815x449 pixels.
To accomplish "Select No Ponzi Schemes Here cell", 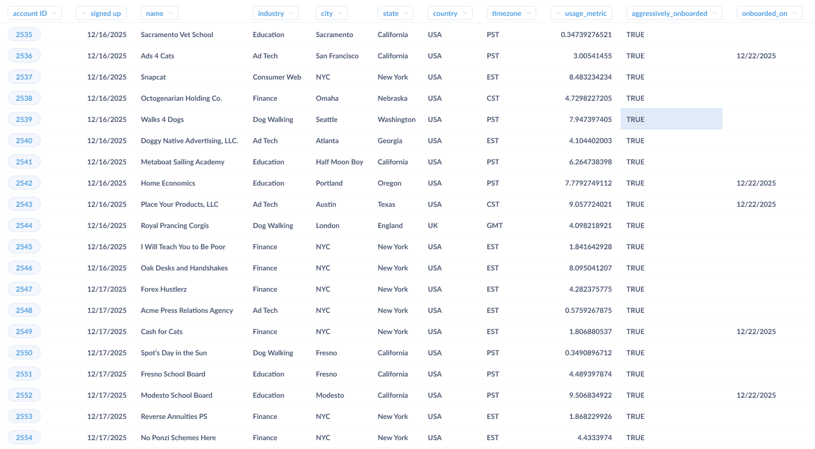I will click(x=179, y=438).
